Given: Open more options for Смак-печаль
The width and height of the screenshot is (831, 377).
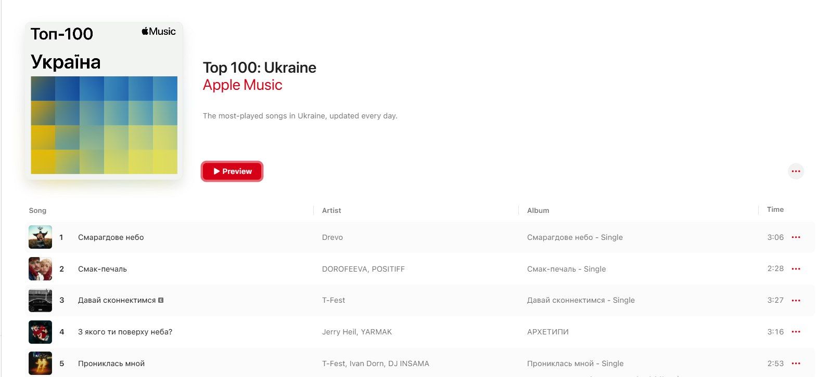Looking at the screenshot, I should coord(796,269).
